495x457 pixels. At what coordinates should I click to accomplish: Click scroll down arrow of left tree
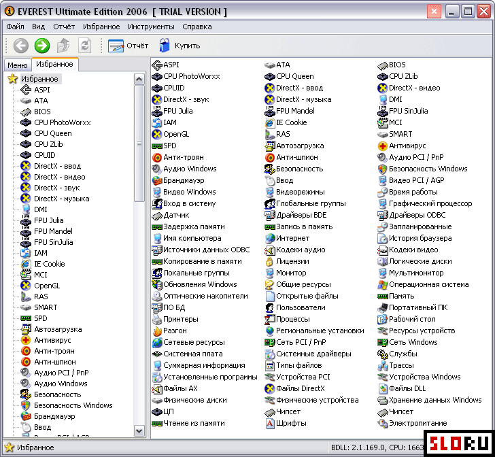click(139, 431)
